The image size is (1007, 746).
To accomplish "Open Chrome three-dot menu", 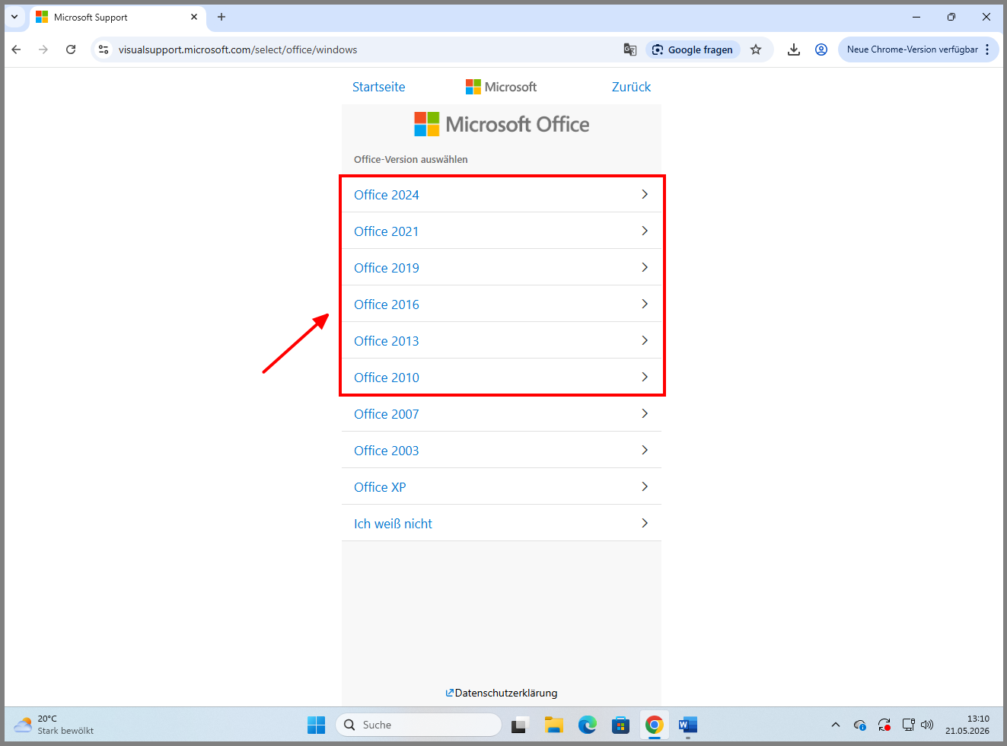I will 987,49.
